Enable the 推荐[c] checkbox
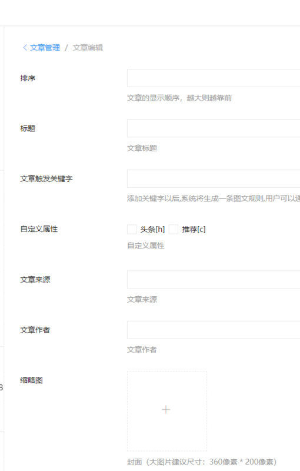300x471 pixels. tap(174, 229)
